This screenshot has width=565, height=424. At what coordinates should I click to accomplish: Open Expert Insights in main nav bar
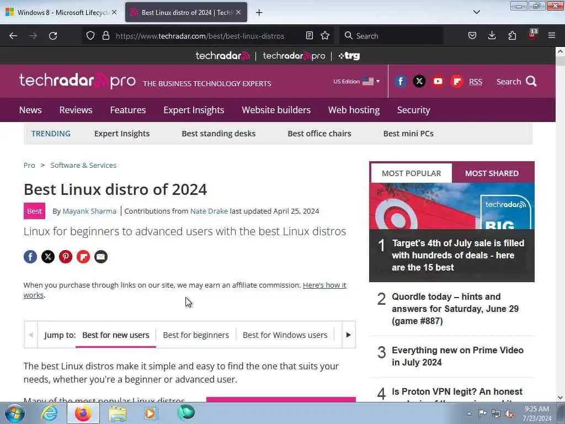(x=194, y=110)
